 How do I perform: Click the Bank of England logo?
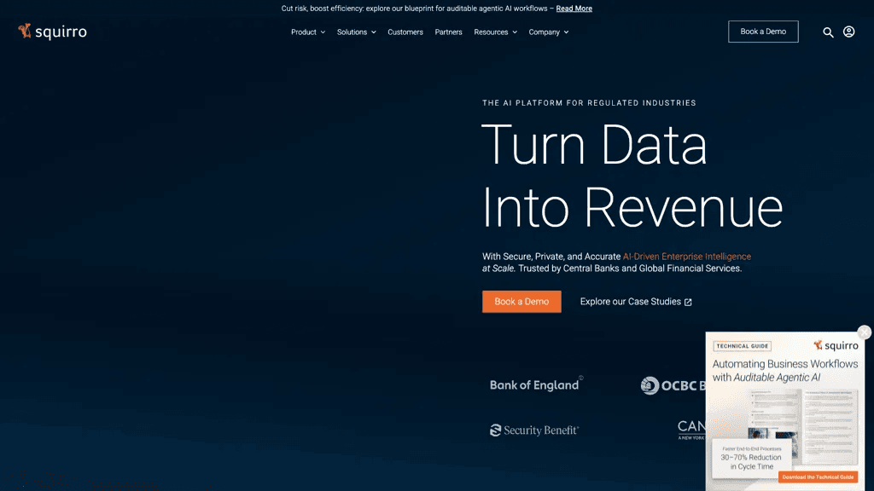tap(536, 384)
